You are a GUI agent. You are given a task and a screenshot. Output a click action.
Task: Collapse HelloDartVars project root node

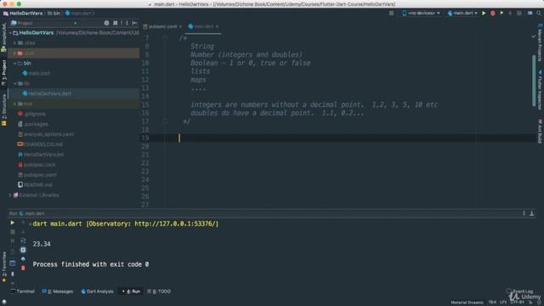point(10,32)
